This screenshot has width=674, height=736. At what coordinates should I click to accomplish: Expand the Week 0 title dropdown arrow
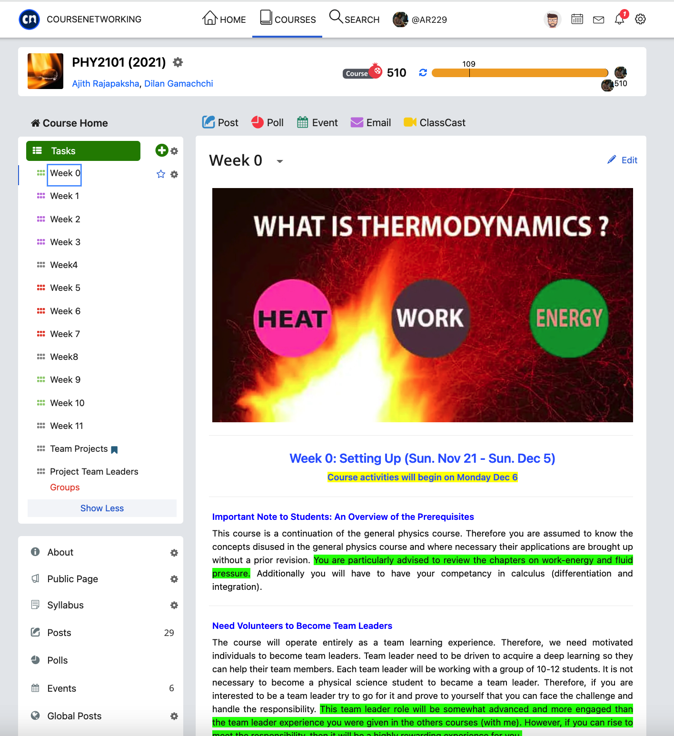(280, 161)
